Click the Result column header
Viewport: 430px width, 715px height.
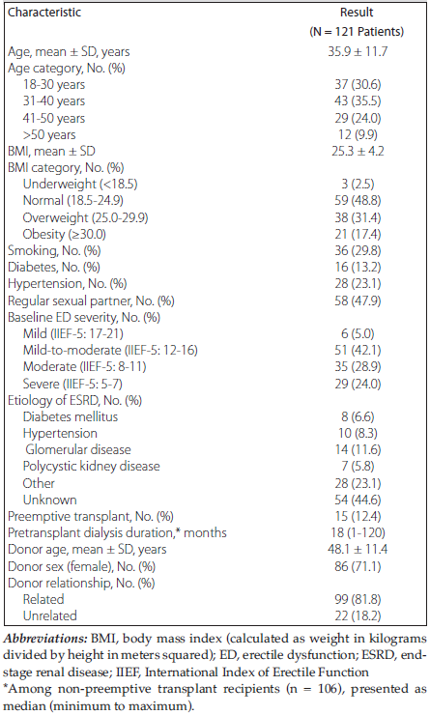(x=357, y=12)
